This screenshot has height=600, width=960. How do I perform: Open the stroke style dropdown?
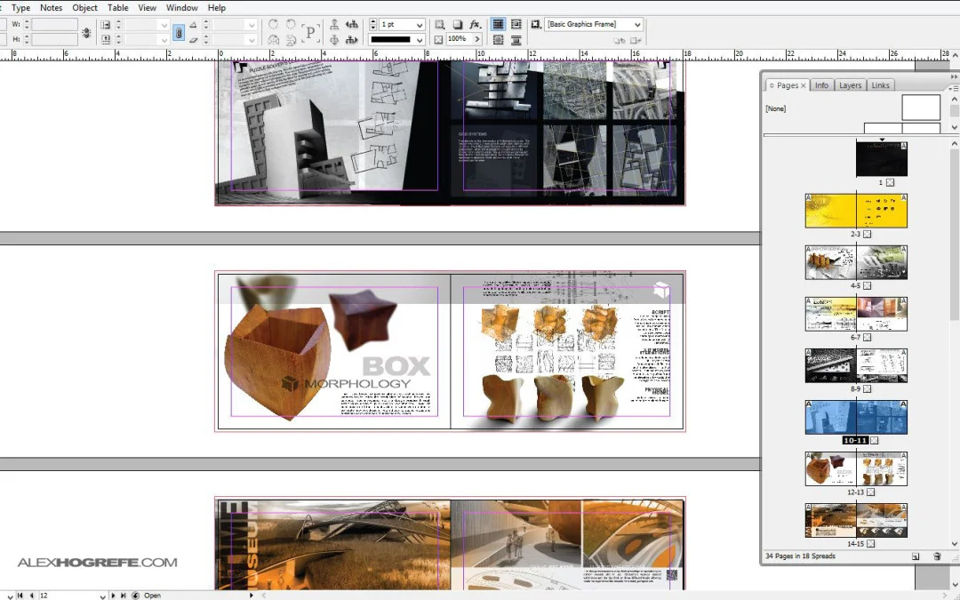point(420,40)
